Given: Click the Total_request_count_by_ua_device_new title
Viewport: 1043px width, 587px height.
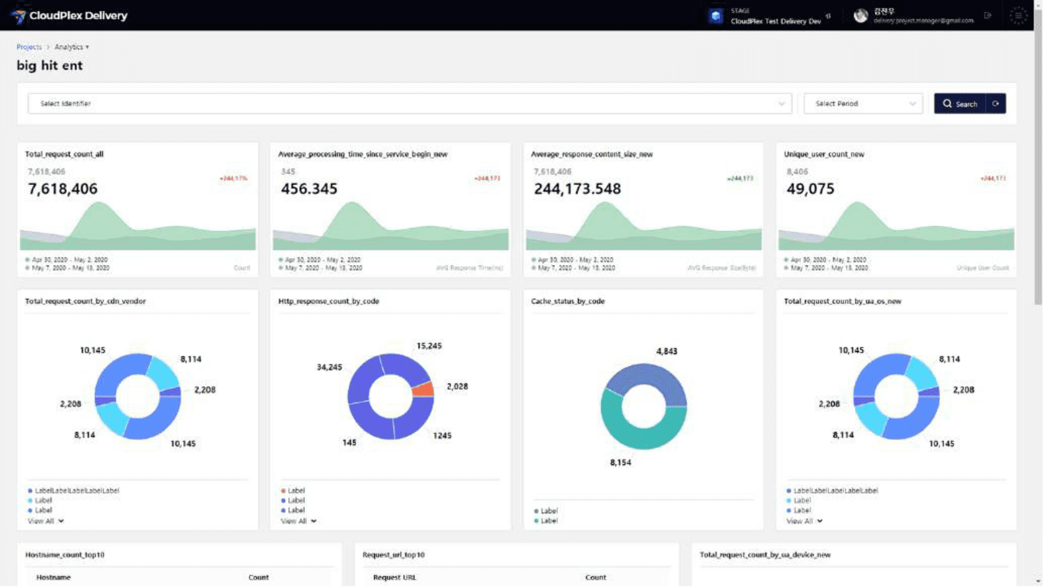Looking at the screenshot, I should tap(765, 555).
